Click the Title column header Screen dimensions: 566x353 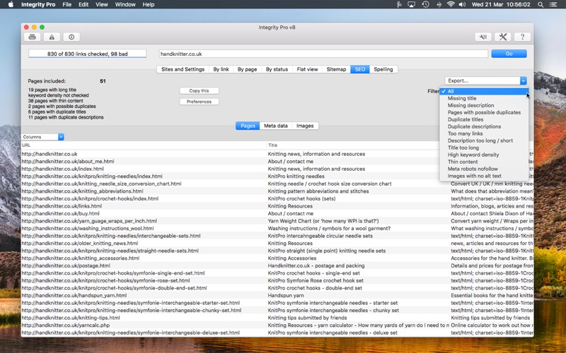coord(357,145)
